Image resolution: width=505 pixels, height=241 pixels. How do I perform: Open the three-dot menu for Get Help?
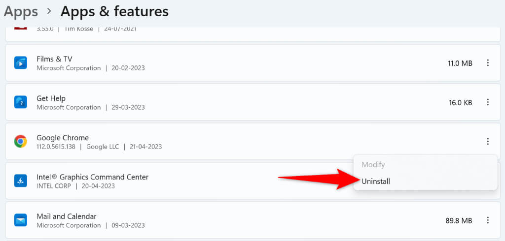coord(488,102)
